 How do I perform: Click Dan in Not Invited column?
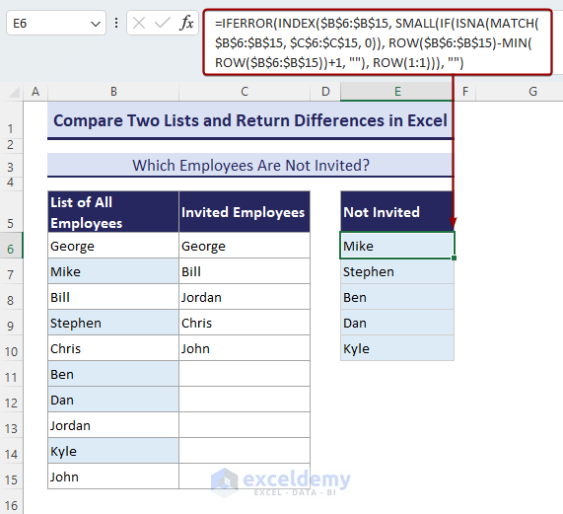[397, 323]
